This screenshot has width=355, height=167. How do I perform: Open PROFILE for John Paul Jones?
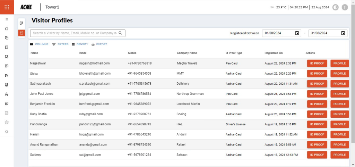[x=339, y=94]
